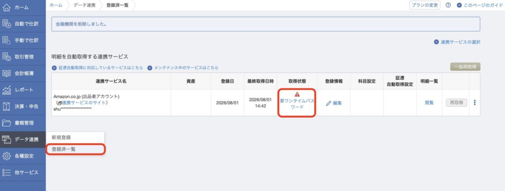Click ホーム breadcrumb link
Screen dimensions: 505x191
[x=56, y=5]
